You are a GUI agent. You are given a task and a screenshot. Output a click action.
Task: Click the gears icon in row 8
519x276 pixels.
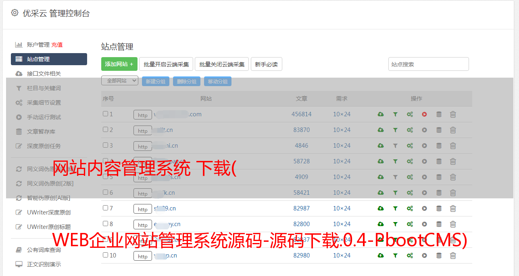click(410, 224)
